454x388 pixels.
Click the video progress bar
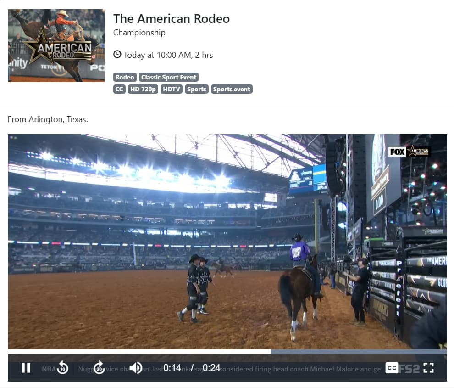[x=227, y=352]
